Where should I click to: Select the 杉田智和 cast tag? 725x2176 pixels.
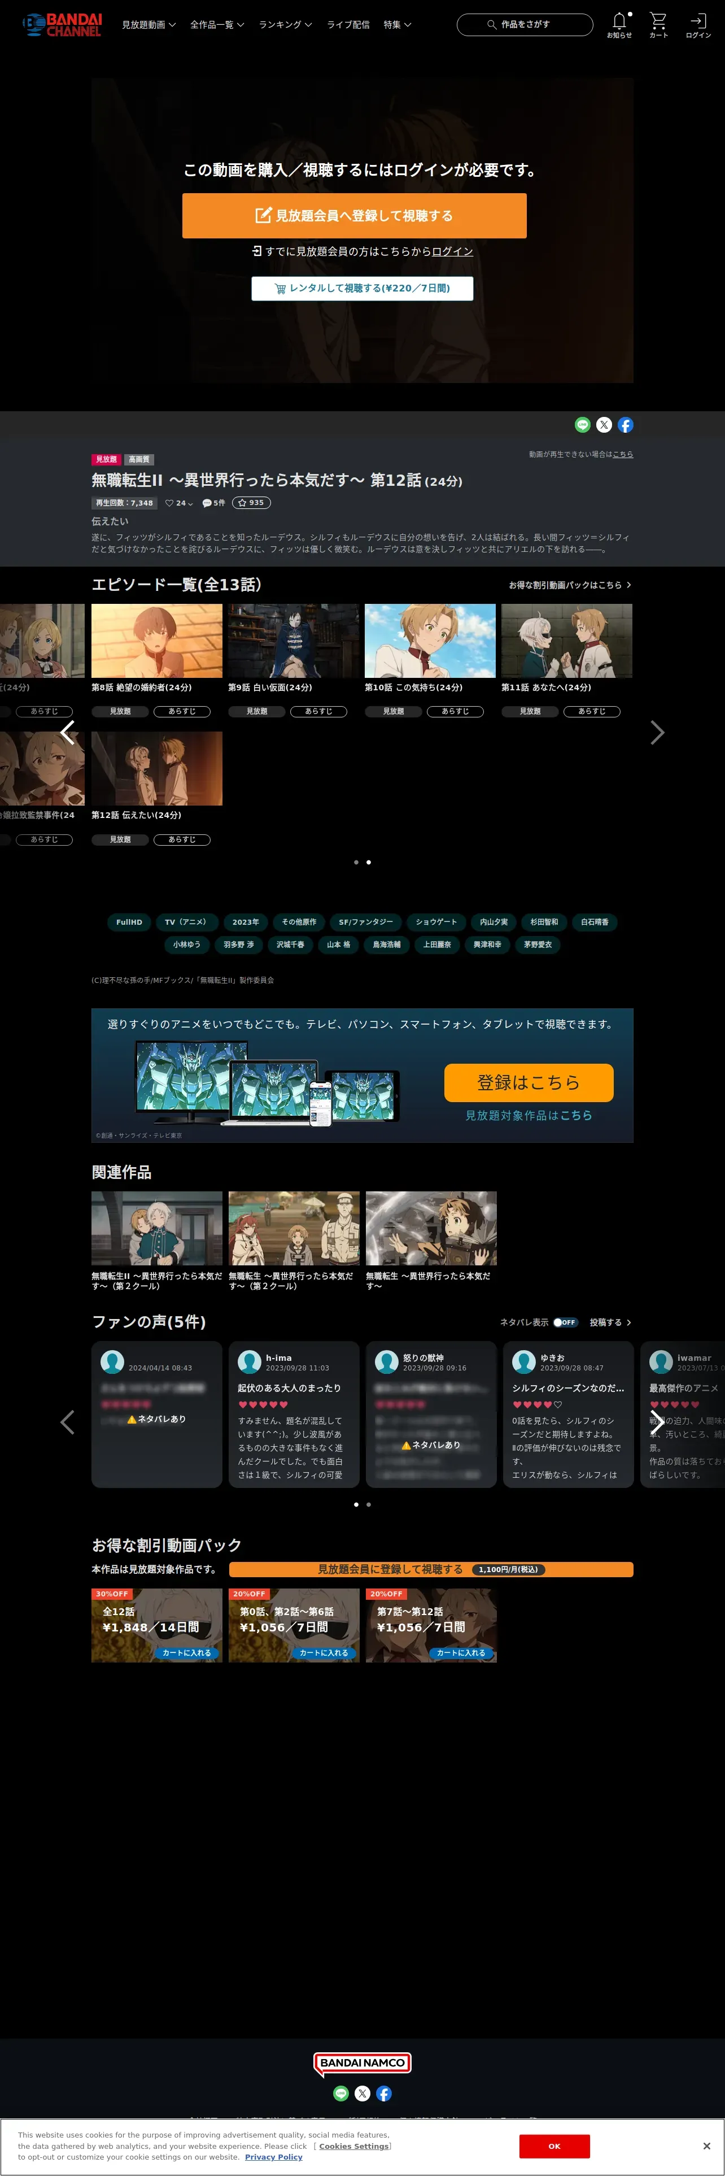[544, 921]
